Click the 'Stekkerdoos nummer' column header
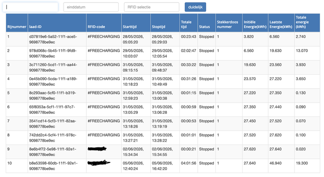This screenshot has height=177, width=324. click(228, 24)
